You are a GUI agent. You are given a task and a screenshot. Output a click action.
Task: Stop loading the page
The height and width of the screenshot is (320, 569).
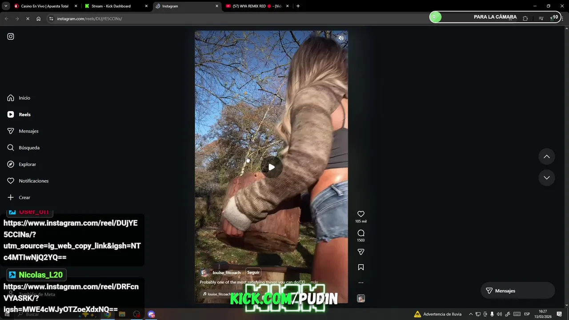28,19
